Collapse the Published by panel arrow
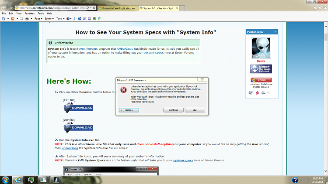 pos(275,31)
